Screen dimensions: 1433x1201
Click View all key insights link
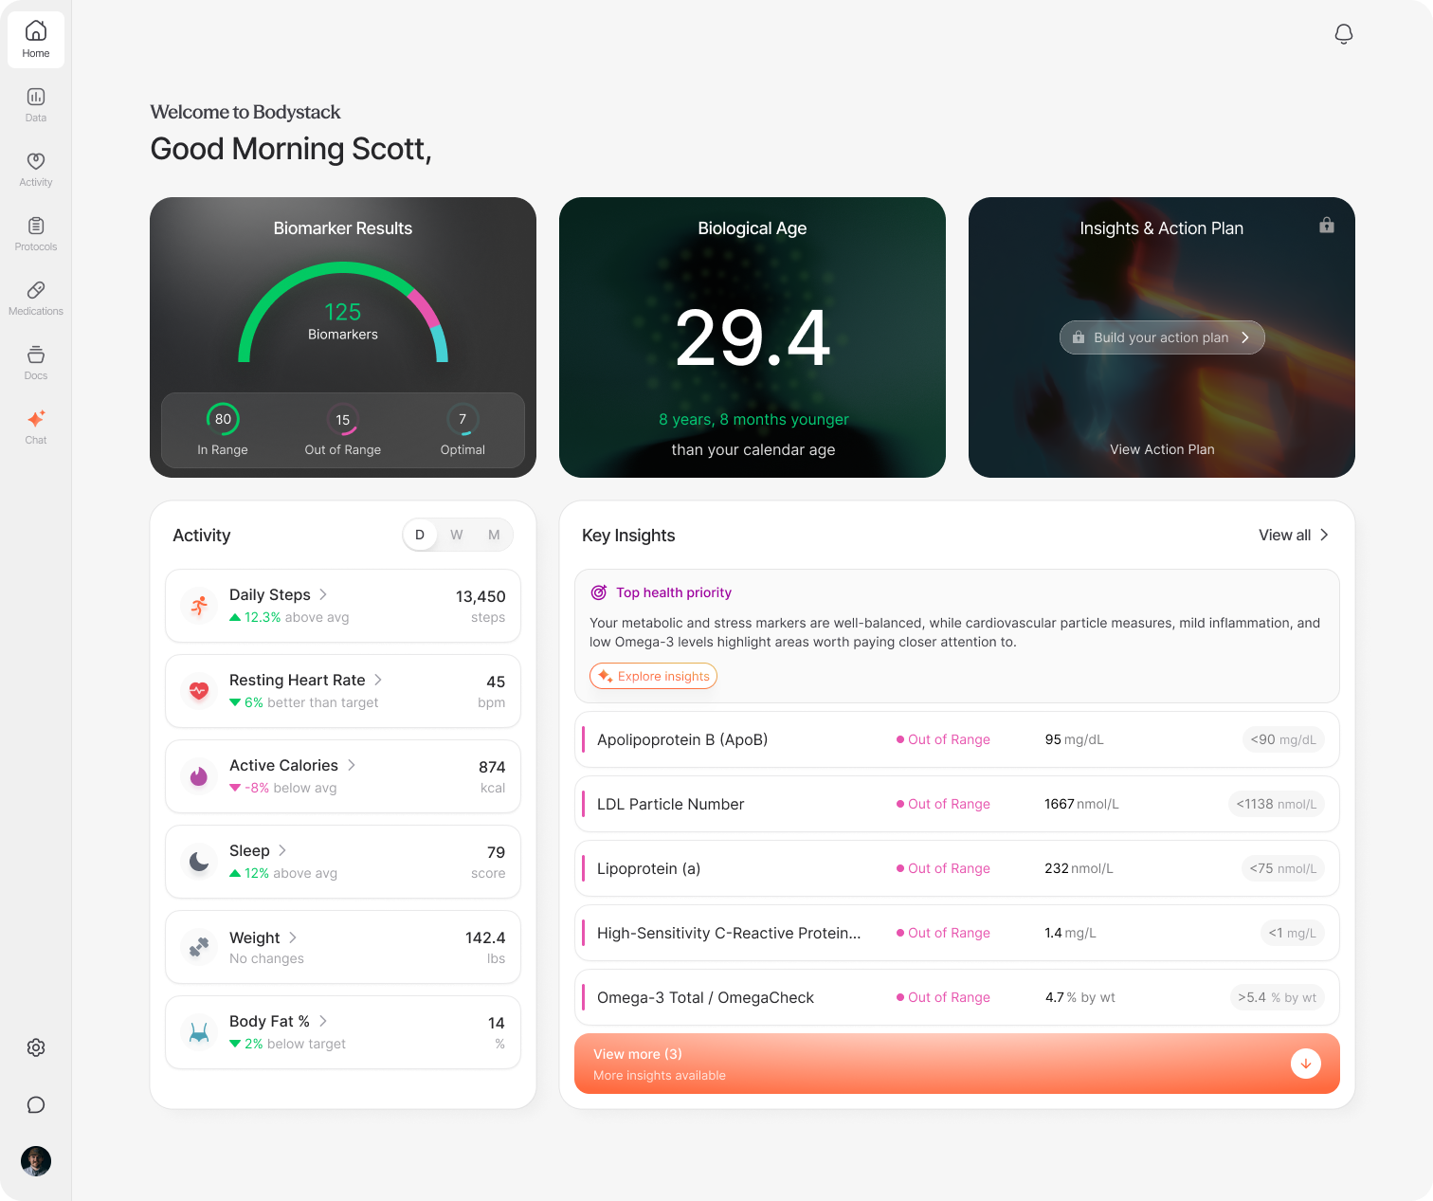(1293, 535)
